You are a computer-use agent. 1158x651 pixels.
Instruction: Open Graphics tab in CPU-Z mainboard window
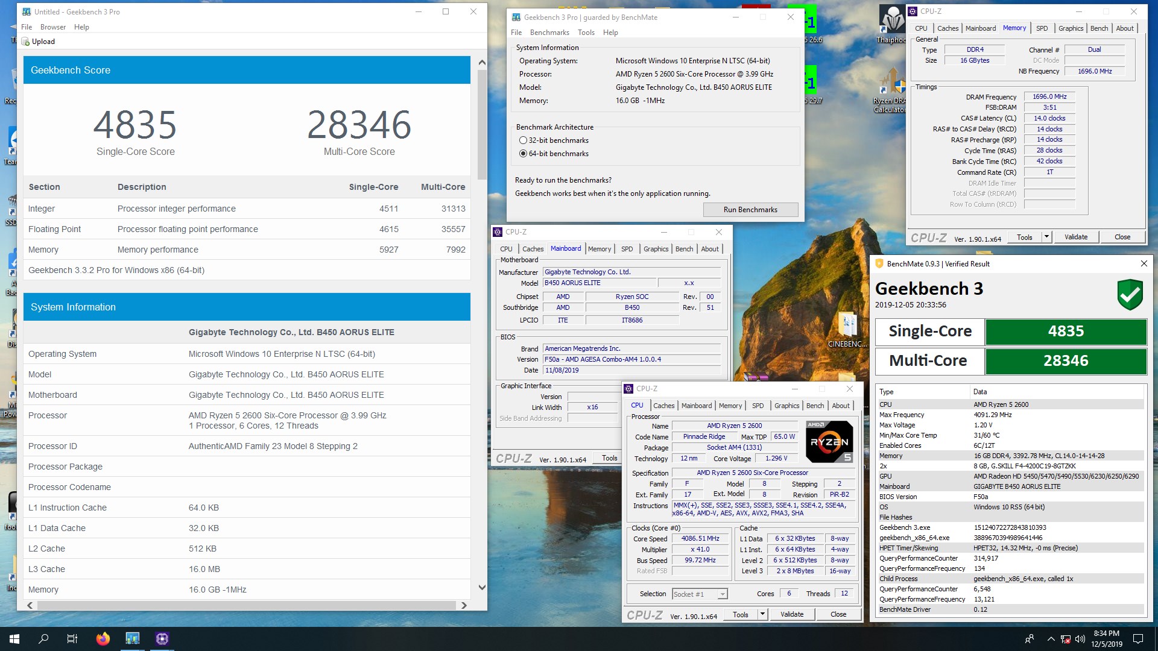[656, 249]
